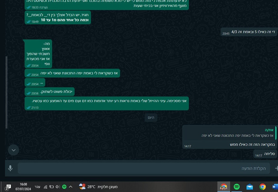Click the 20:45 timestamp on received message
The height and width of the screenshot is (192, 278).
(x=226, y=33)
